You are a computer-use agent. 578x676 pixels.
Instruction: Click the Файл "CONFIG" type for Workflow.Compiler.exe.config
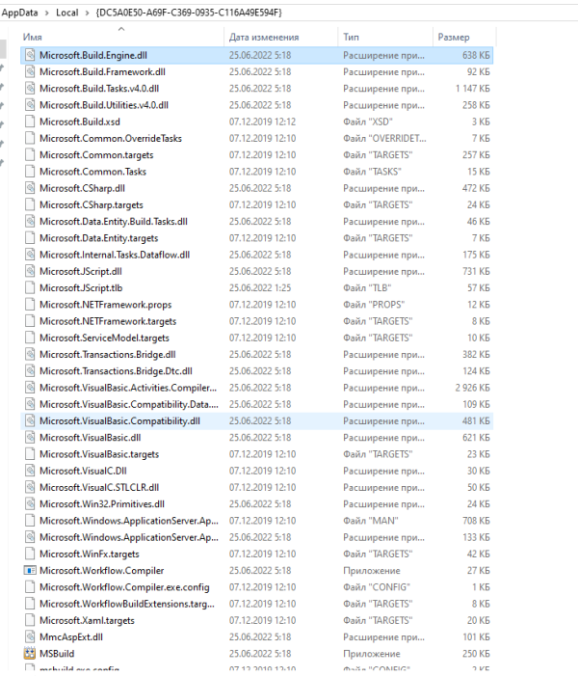[x=377, y=586]
